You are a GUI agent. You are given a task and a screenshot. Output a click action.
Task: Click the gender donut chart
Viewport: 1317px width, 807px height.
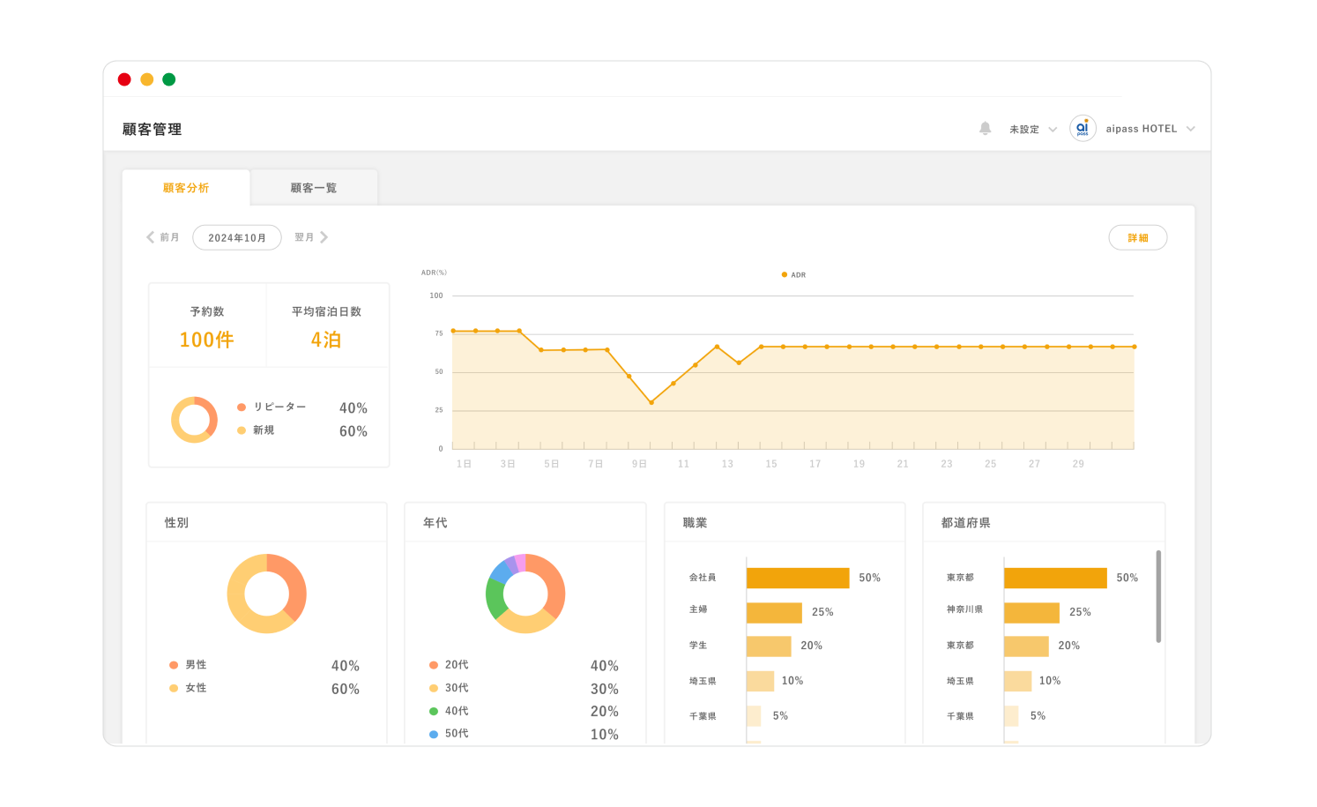point(266,594)
